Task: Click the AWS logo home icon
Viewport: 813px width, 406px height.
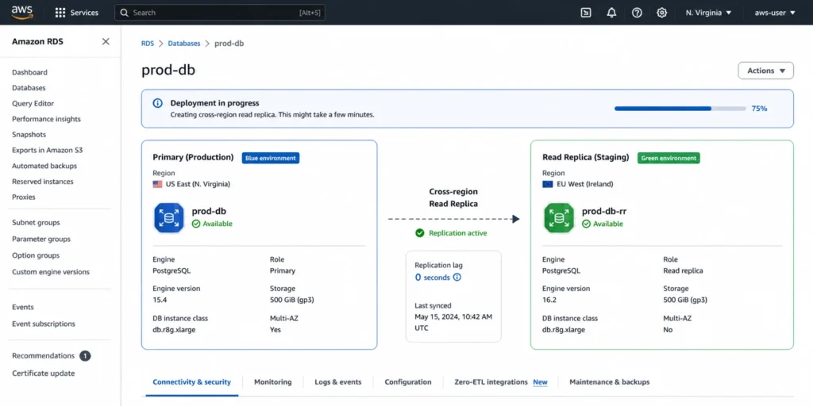Action: [x=21, y=13]
